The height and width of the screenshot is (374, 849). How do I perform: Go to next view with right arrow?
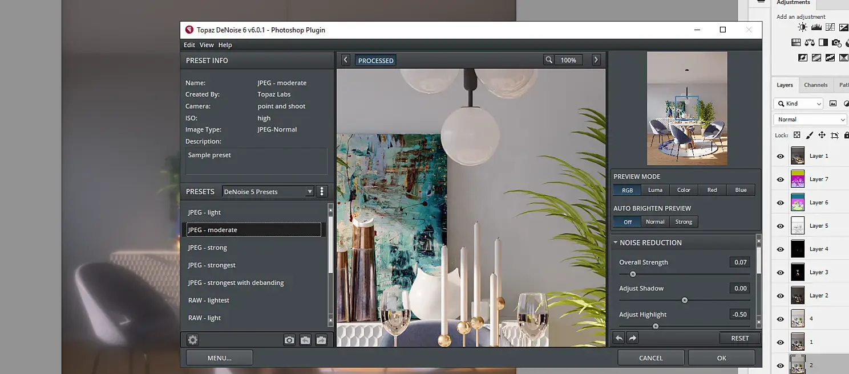[596, 60]
